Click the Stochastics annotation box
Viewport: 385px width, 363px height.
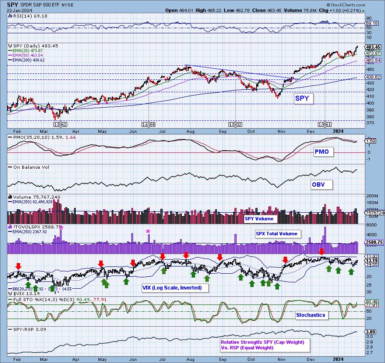click(x=312, y=315)
